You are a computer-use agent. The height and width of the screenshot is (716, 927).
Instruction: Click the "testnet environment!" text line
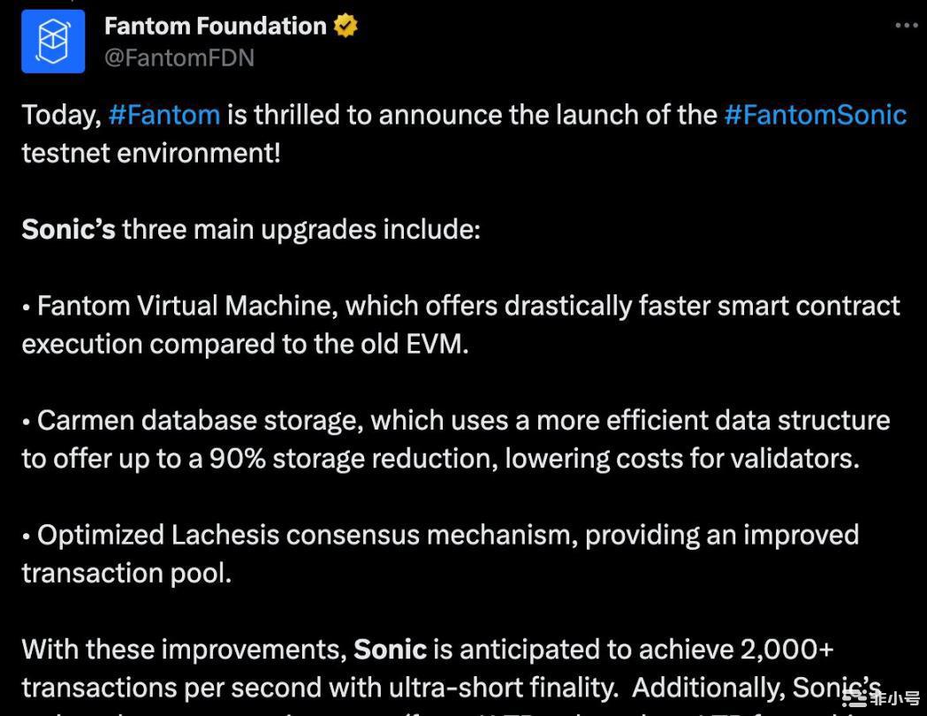tap(151, 153)
